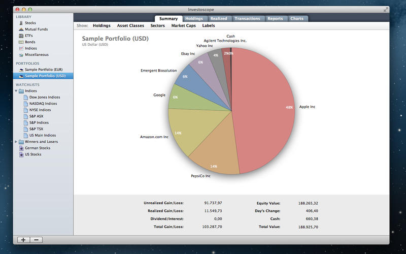Click the minus button to remove item
The height and width of the screenshot is (254, 406).
[37, 240]
